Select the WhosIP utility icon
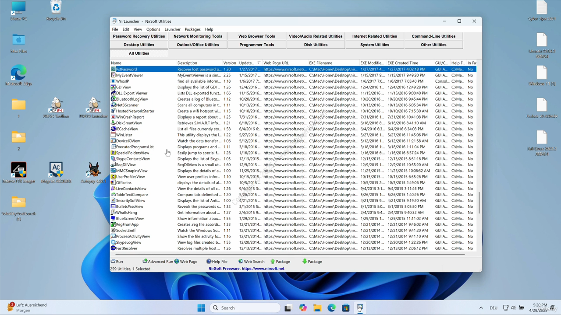Screen dimensions: 561x315 (113, 81)
